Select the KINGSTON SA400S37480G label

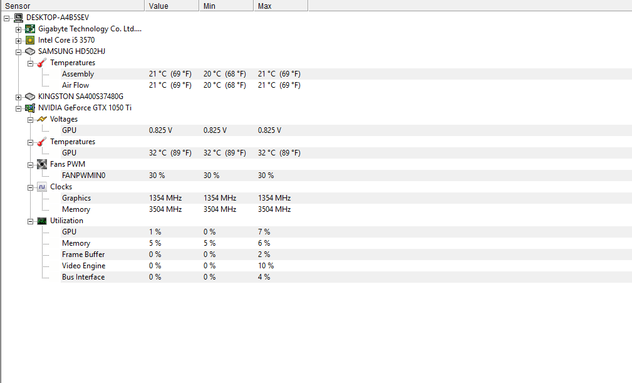click(x=81, y=97)
